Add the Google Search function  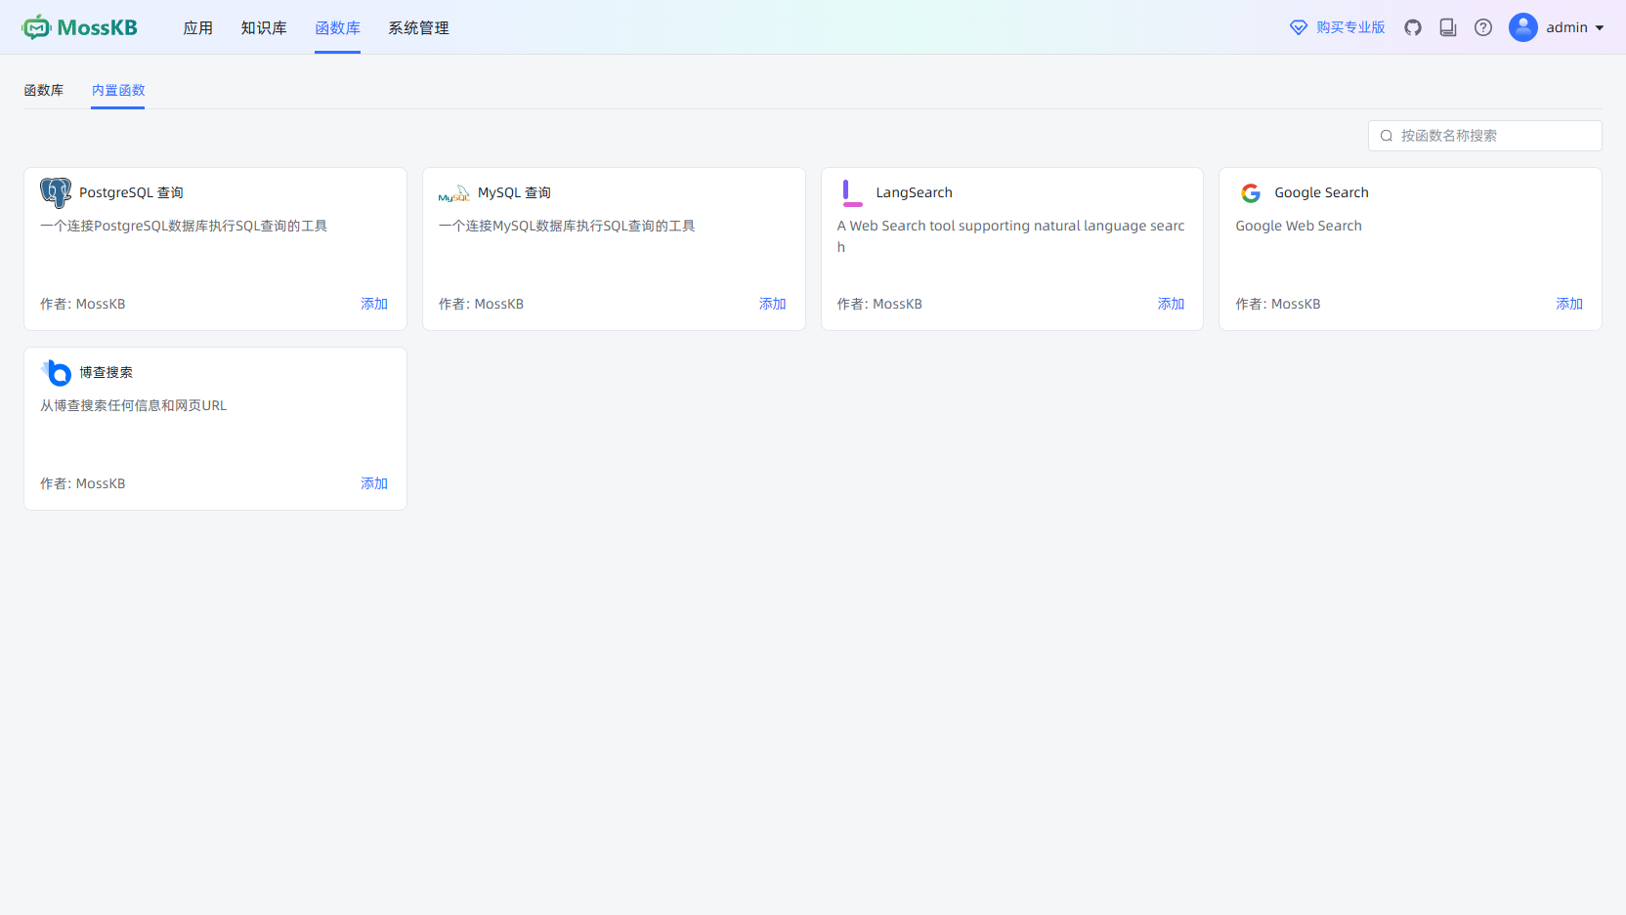click(1569, 304)
